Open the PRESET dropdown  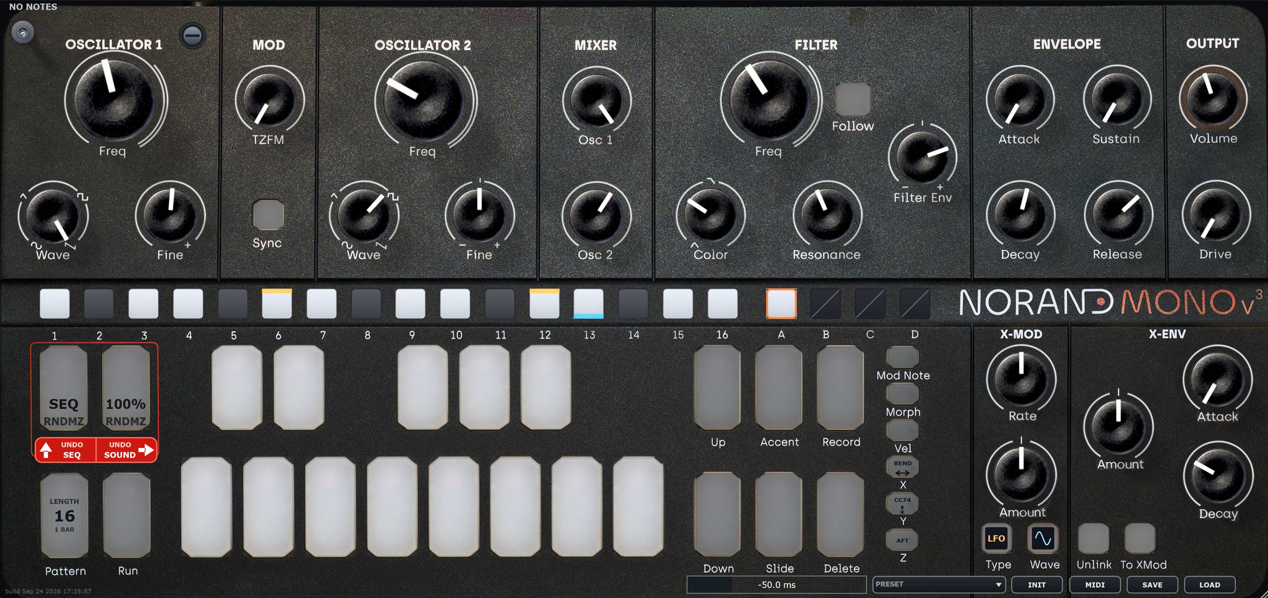939,584
